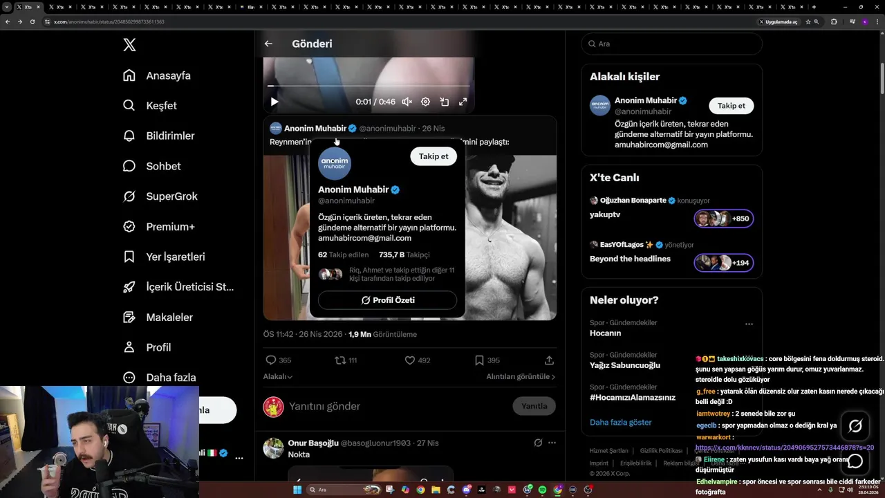This screenshot has height=498, width=885.
Task: View 735,7 B Takipçi list
Action: click(x=404, y=255)
